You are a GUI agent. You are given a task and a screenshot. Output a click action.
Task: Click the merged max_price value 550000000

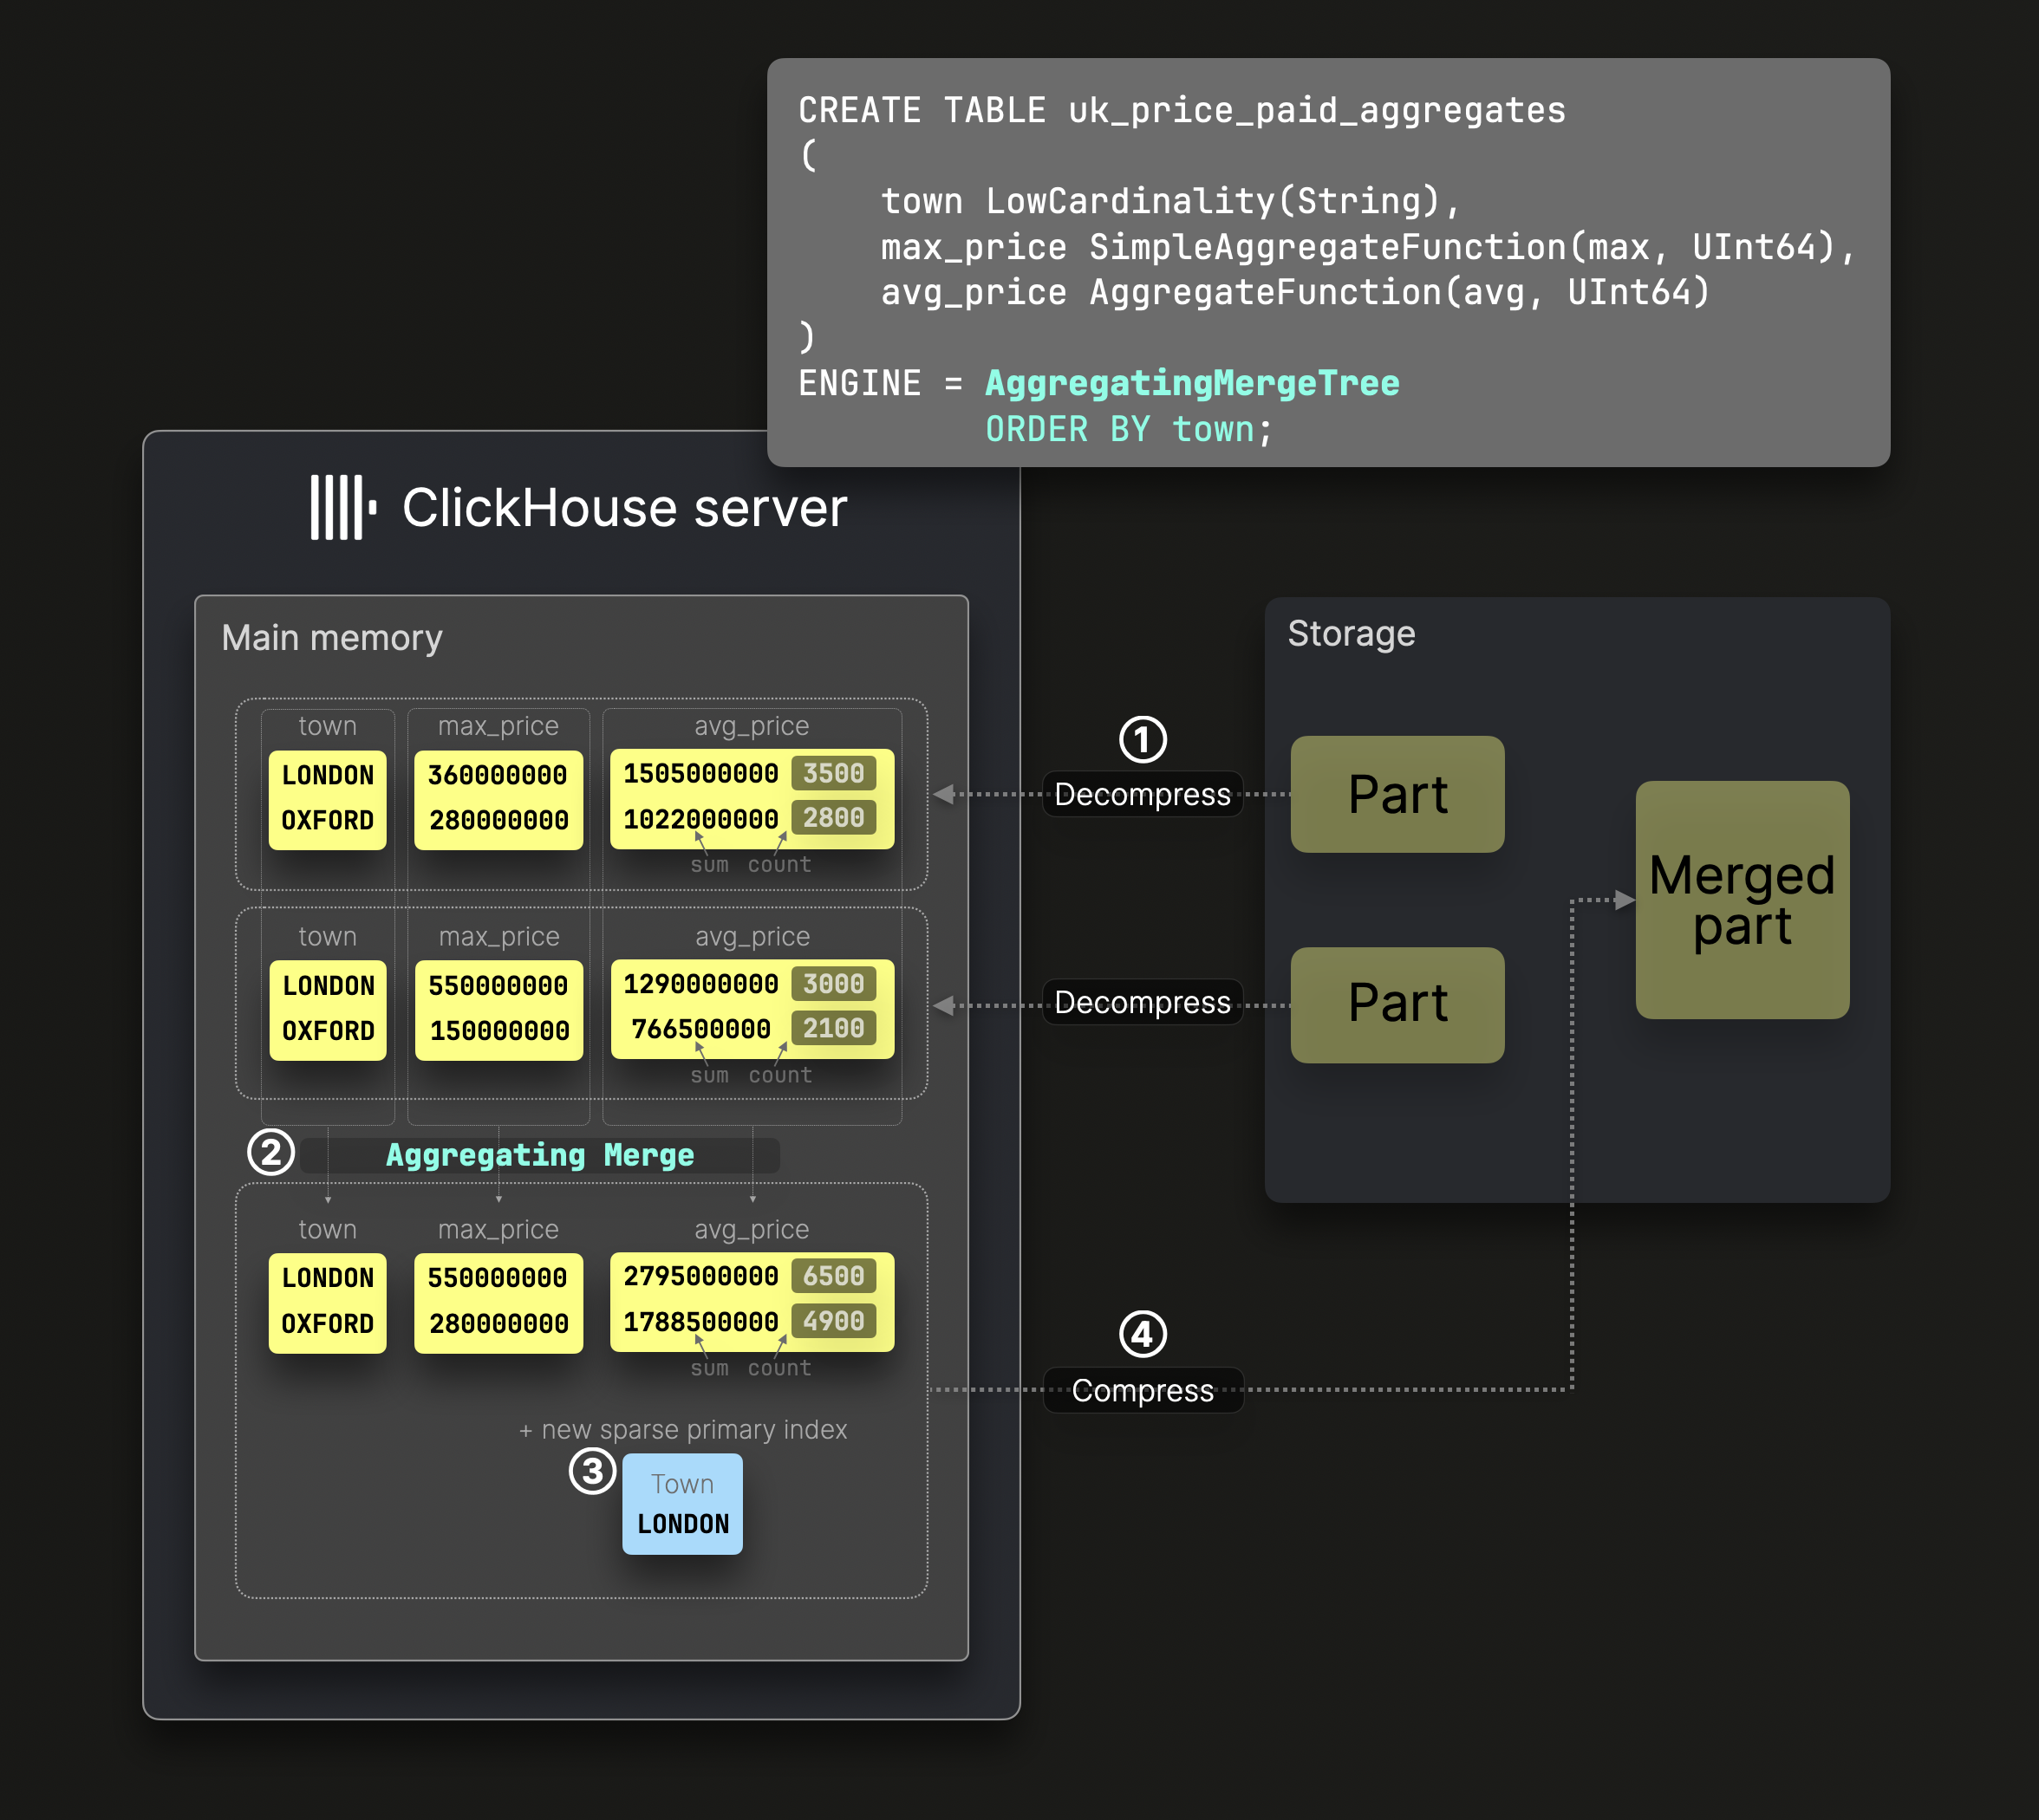498,1278
